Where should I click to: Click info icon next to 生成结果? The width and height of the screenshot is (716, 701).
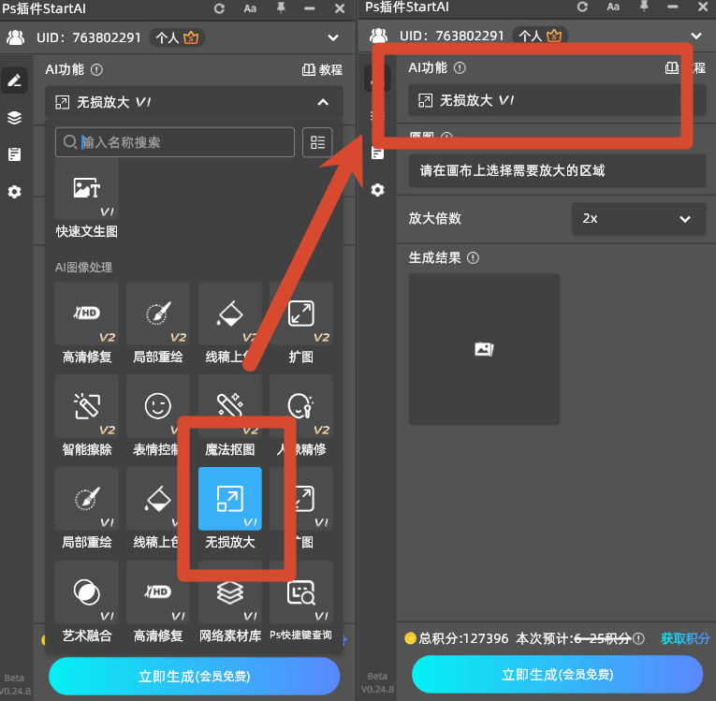[473, 258]
